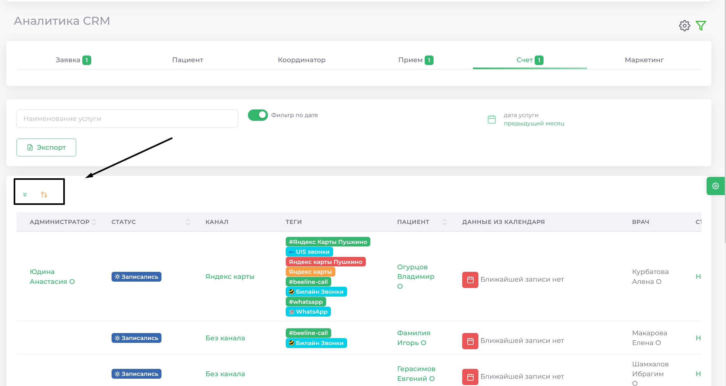
Task: Click the export document icon button
Action: (x=30, y=147)
